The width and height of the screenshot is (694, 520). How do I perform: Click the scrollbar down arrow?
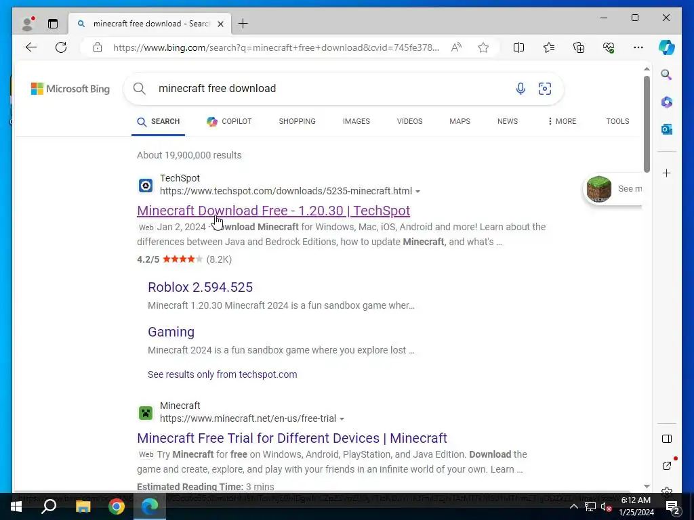point(647,486)
